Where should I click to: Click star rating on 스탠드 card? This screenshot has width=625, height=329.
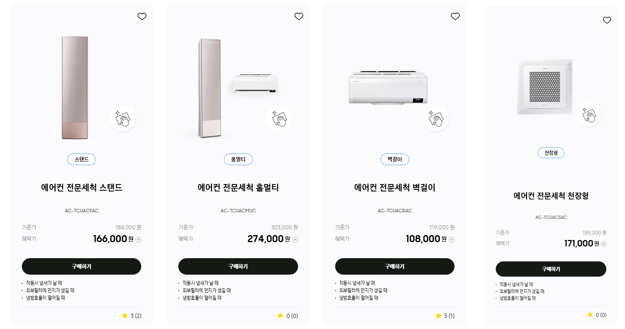tap(125, 316)
